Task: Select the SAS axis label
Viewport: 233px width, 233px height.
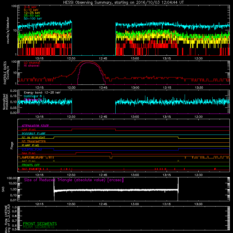Action: click(3, 189)
